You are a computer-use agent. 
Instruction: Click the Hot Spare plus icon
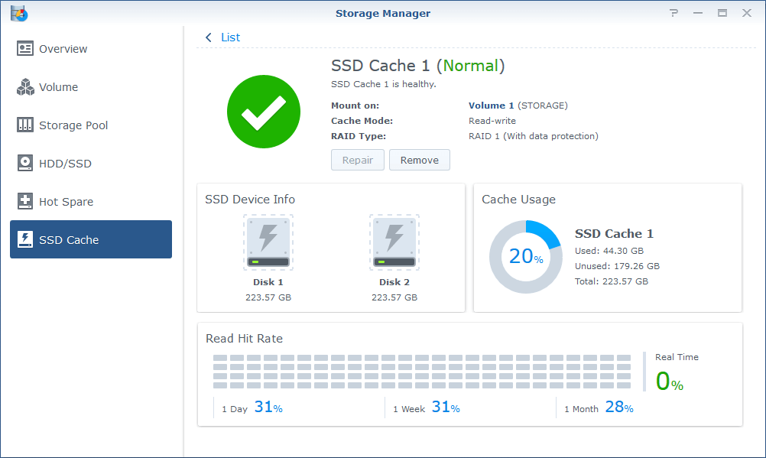25,201
